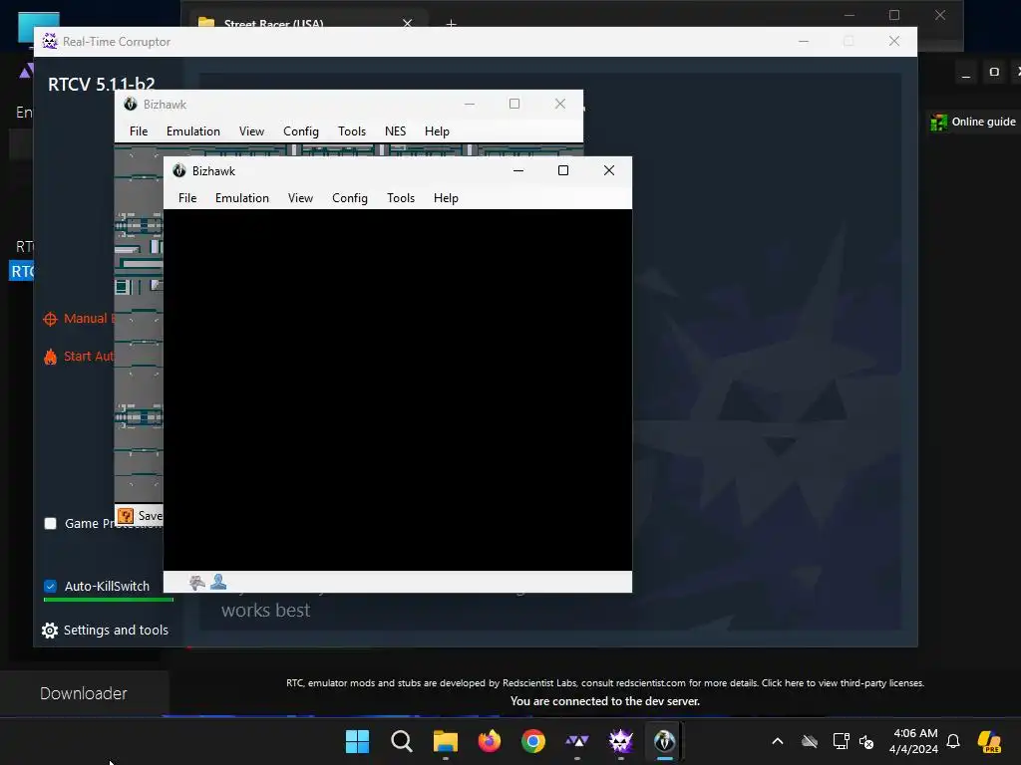Open Config menu in background Bizhawk window

(301, 131)
